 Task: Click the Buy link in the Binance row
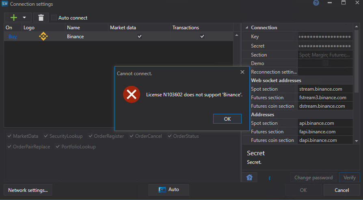point(13,37)
